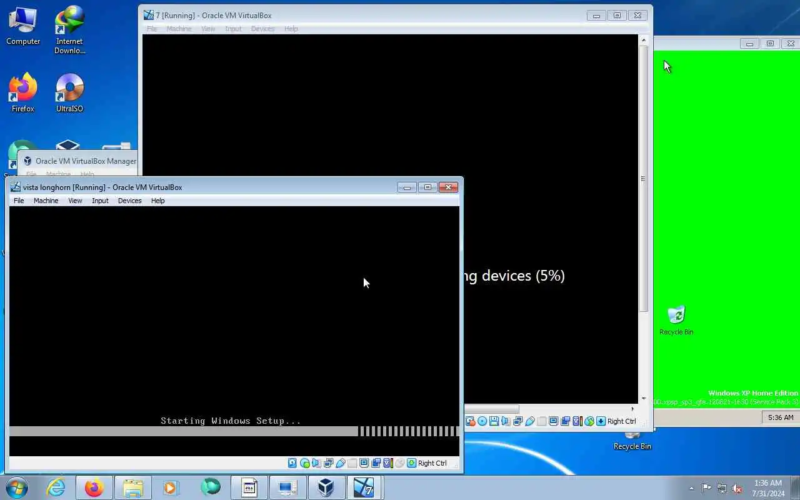800x500 pixels.
Task: Select the Firefox desktop shortcut
Action: point(23,93)
